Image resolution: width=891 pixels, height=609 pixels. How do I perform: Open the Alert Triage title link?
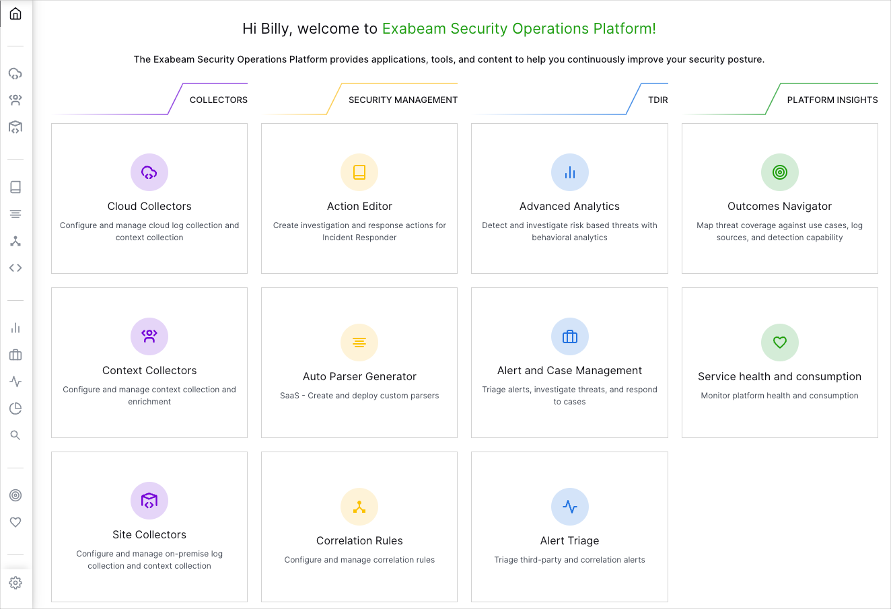click(570, 541)
